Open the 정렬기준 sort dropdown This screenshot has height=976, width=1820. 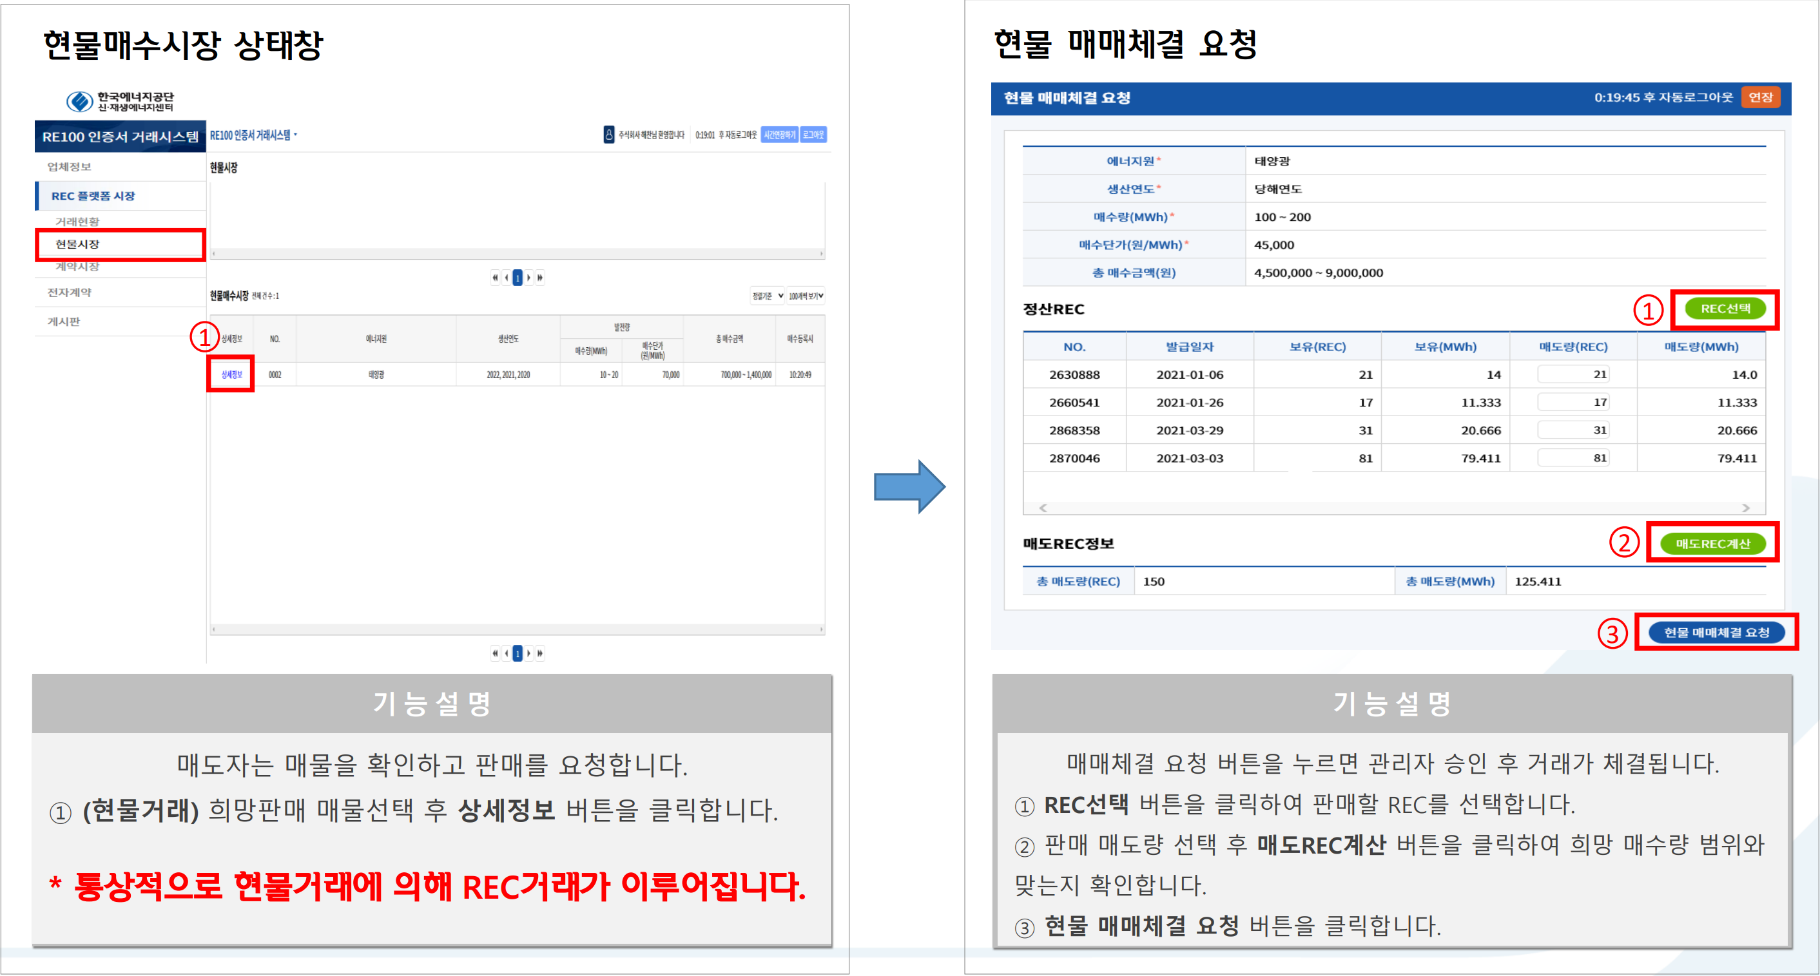click(768, 296)
